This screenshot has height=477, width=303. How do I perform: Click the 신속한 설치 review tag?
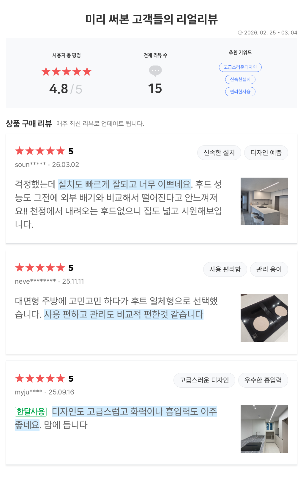[219, 153]
